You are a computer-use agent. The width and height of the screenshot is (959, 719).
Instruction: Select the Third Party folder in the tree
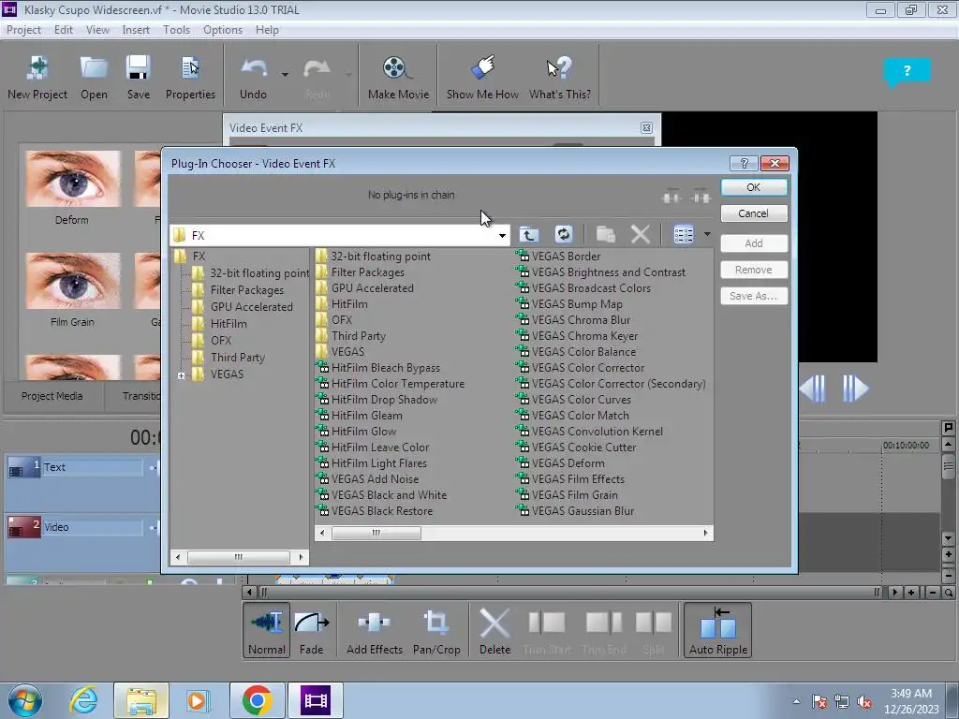coord(229,358)
